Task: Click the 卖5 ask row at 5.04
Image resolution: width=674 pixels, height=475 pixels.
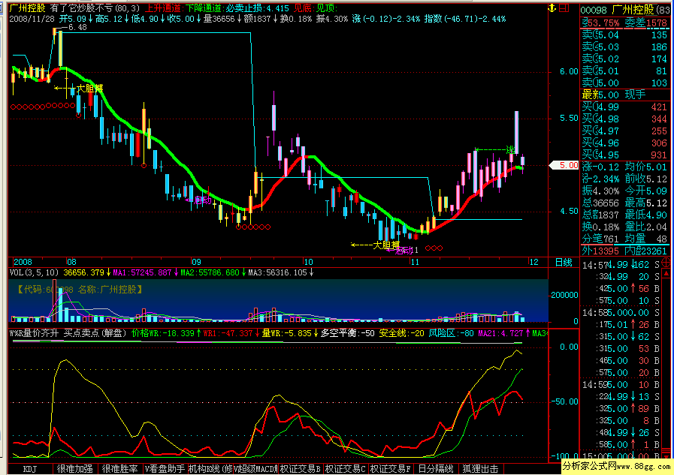Action: pos(624,35)
